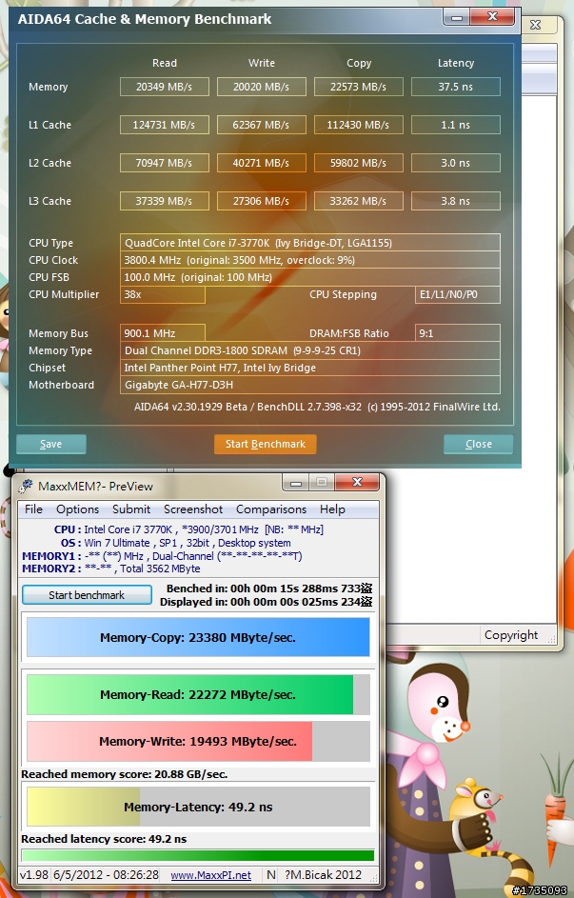Click the Memory-Read 22272 MByte/sec bar
The height and width of the screenshot is (898, 574).
pos(198,695)
